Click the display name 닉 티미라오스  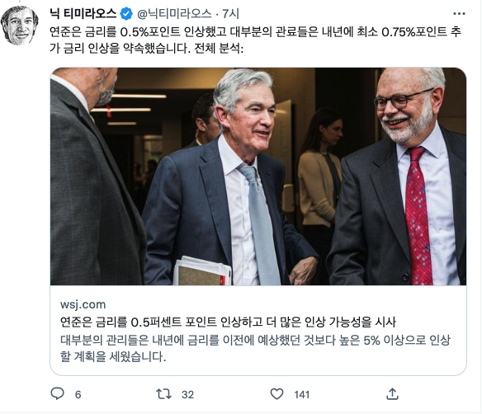[x=83, y=13]
